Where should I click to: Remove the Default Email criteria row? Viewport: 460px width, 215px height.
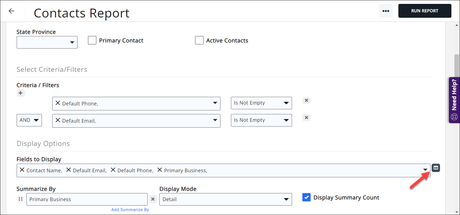306,118
